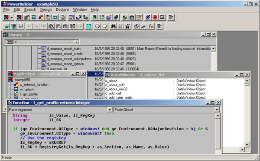Click the DataWindow scroll-up arrow
This screenshot has height=161, width=260.
click(x=247, y=80)
